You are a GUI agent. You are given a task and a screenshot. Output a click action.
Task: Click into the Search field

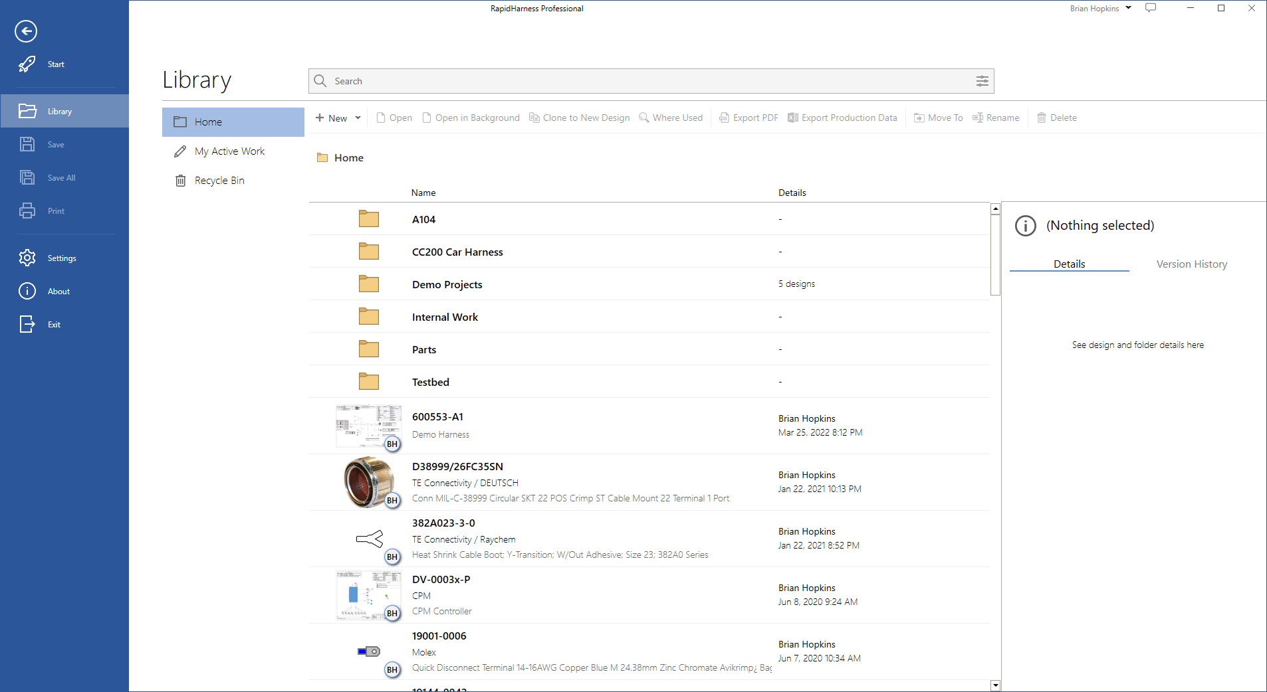(651, 81)
